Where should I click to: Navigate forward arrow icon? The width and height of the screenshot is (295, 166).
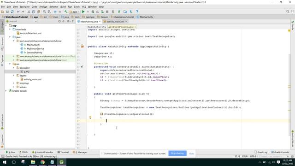(x=60, y=12)
